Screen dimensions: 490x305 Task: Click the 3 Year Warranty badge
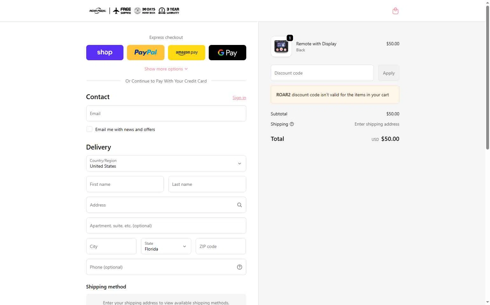pos(169,11)
